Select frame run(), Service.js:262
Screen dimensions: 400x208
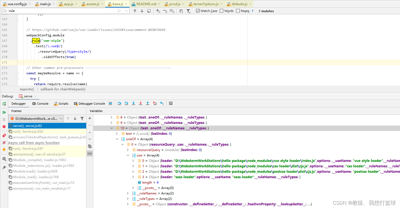point(47,131)
